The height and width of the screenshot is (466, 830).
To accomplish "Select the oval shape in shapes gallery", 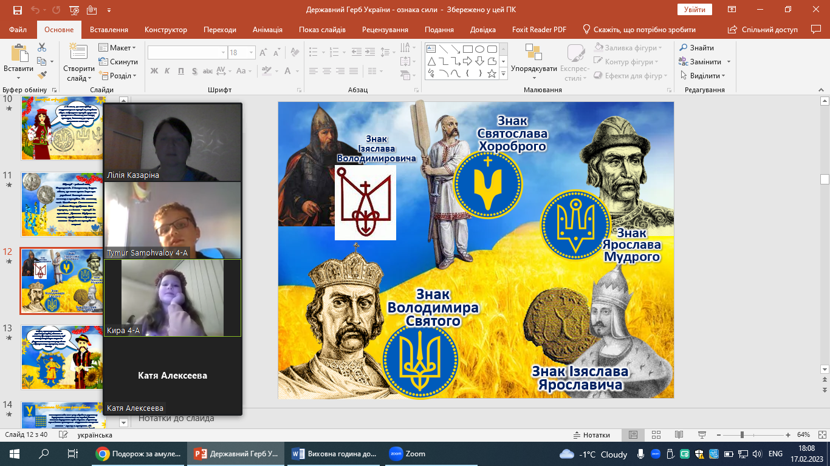I will [x=479, y=49].
